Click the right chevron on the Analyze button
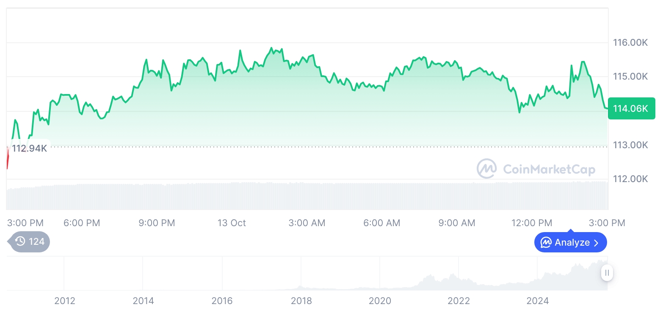Image resolution: width=663 pixels, height=310 pixels. click(596, 243)
